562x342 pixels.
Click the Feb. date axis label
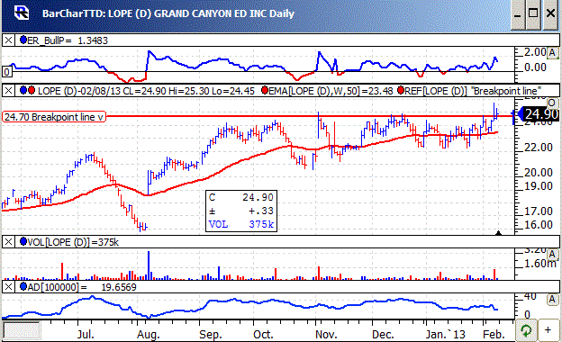click(494, 335)
